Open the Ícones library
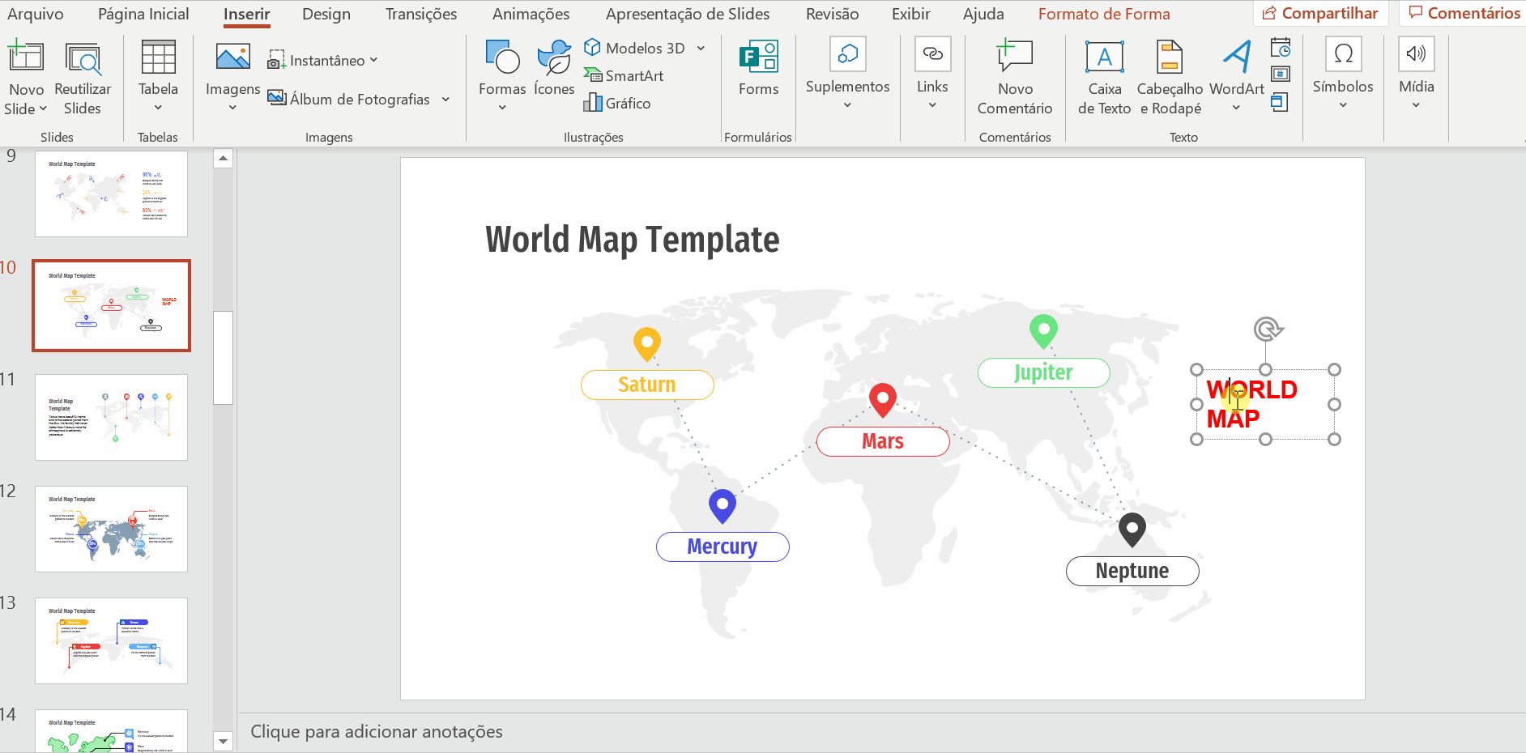Viewport: 1526px width, 753px height. (x=554, y=70)
